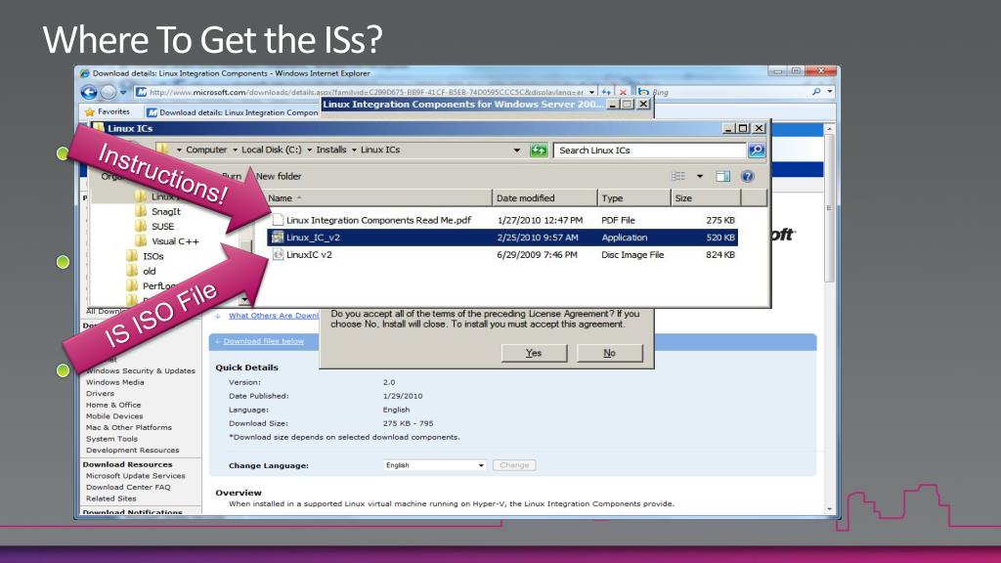Click the search button next to Search Linux ICs
Screen dimensions: 1001x563
(757, 150)
